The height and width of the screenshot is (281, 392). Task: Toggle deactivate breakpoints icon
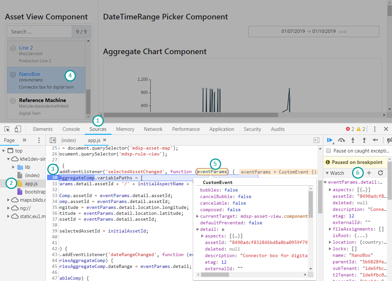click(389, 140)
